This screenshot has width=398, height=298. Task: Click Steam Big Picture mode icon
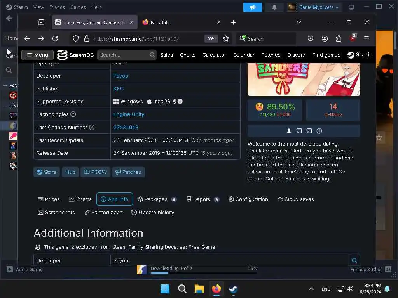(351, 7)
